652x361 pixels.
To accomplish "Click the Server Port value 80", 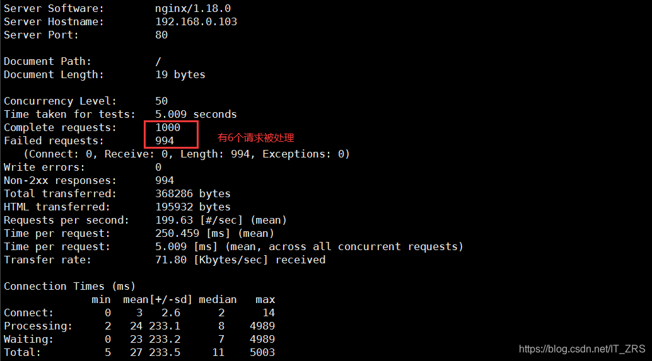I will coord(161,35).
